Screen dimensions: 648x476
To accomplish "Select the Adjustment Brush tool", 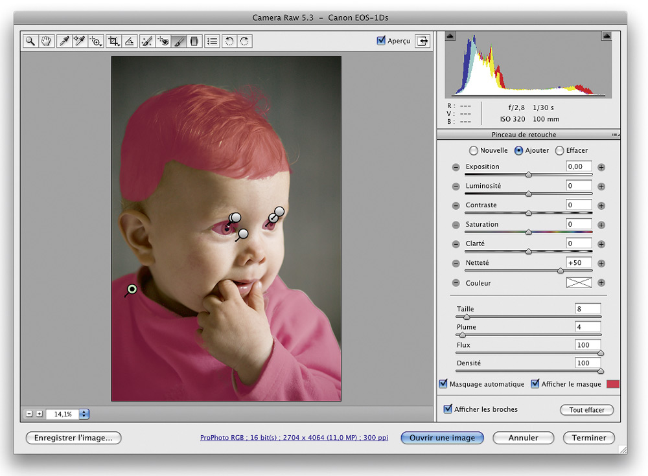I will coord(179,41).
